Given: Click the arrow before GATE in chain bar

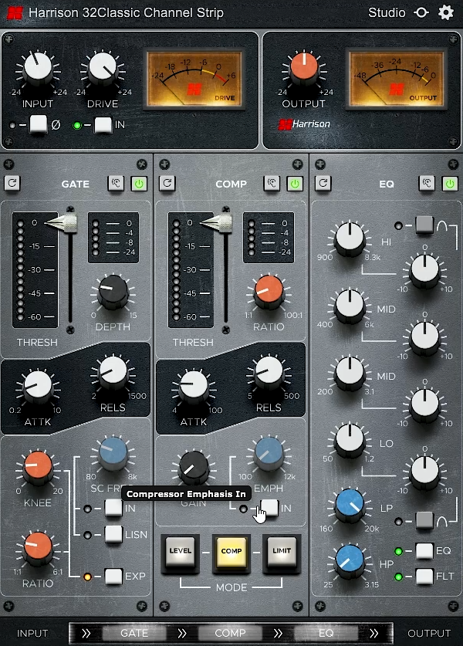Looking at the screenshot, I should coord(86,633).
